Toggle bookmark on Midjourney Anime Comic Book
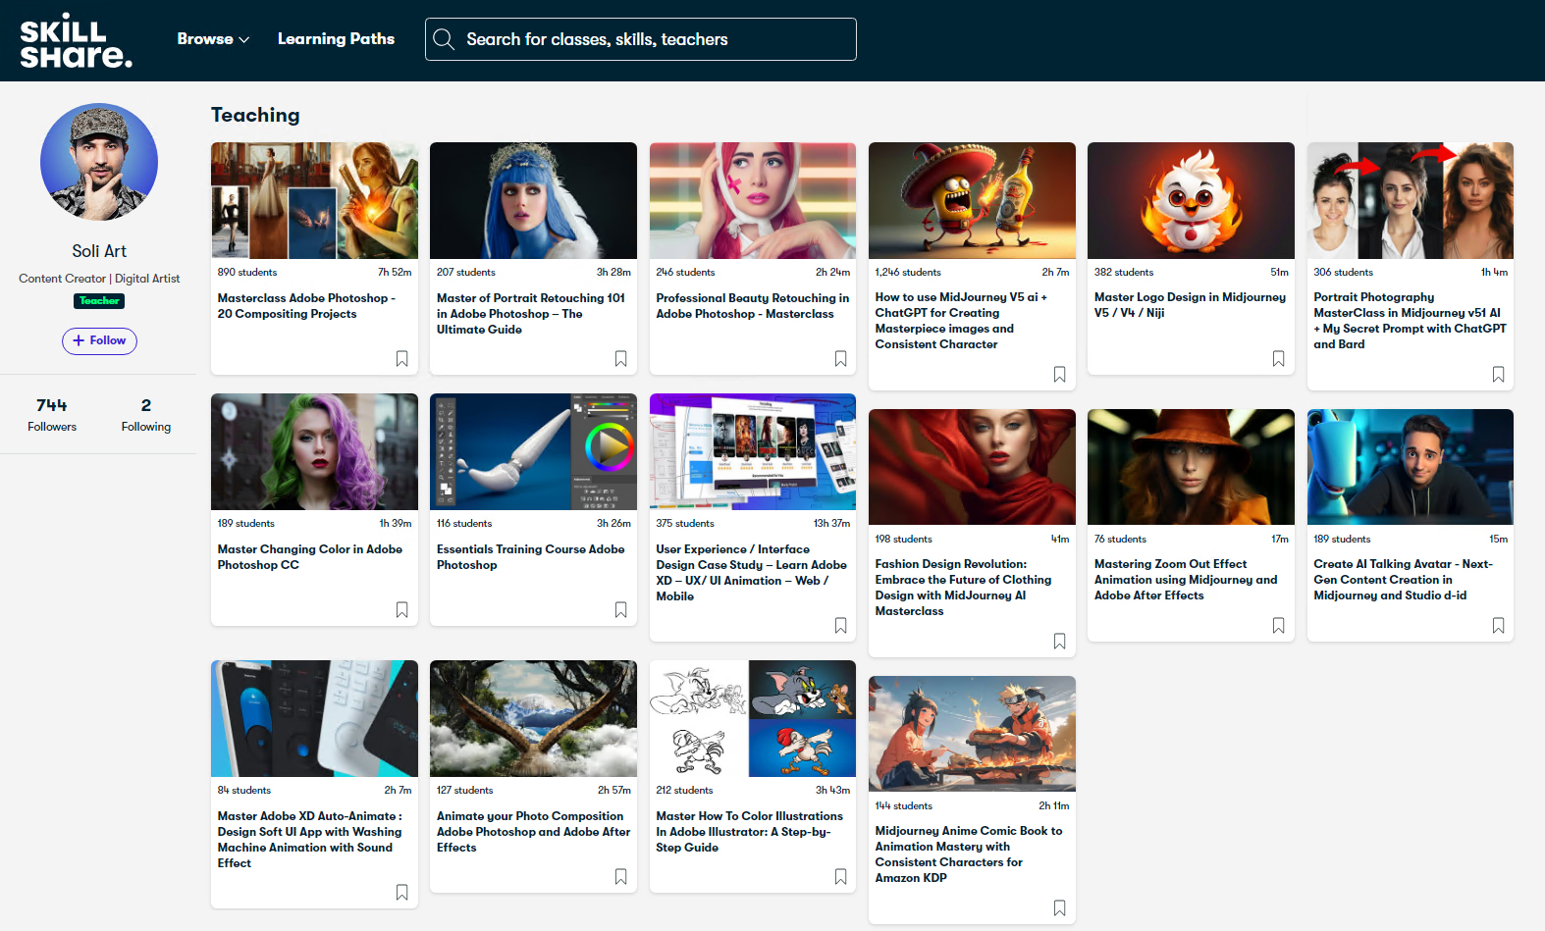The height and width of the screenshot is (931, 1545). 1059,908
